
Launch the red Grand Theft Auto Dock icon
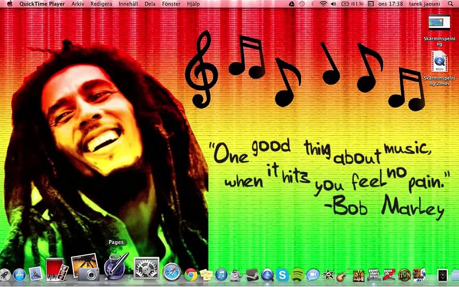click(389, 275)
